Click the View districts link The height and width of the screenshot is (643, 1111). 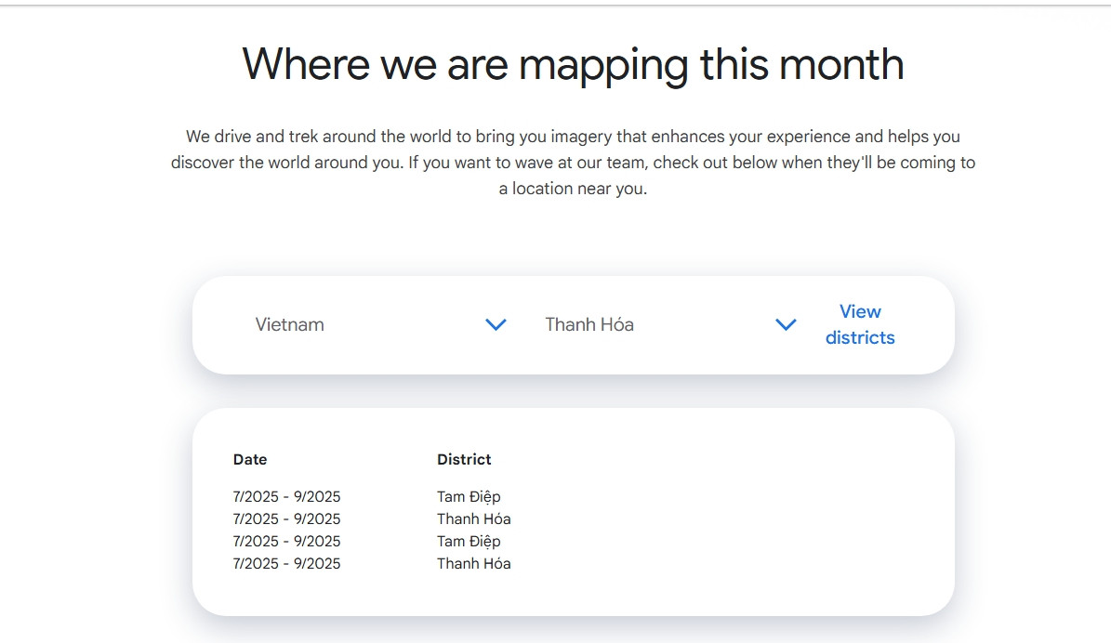click(860, 324)
